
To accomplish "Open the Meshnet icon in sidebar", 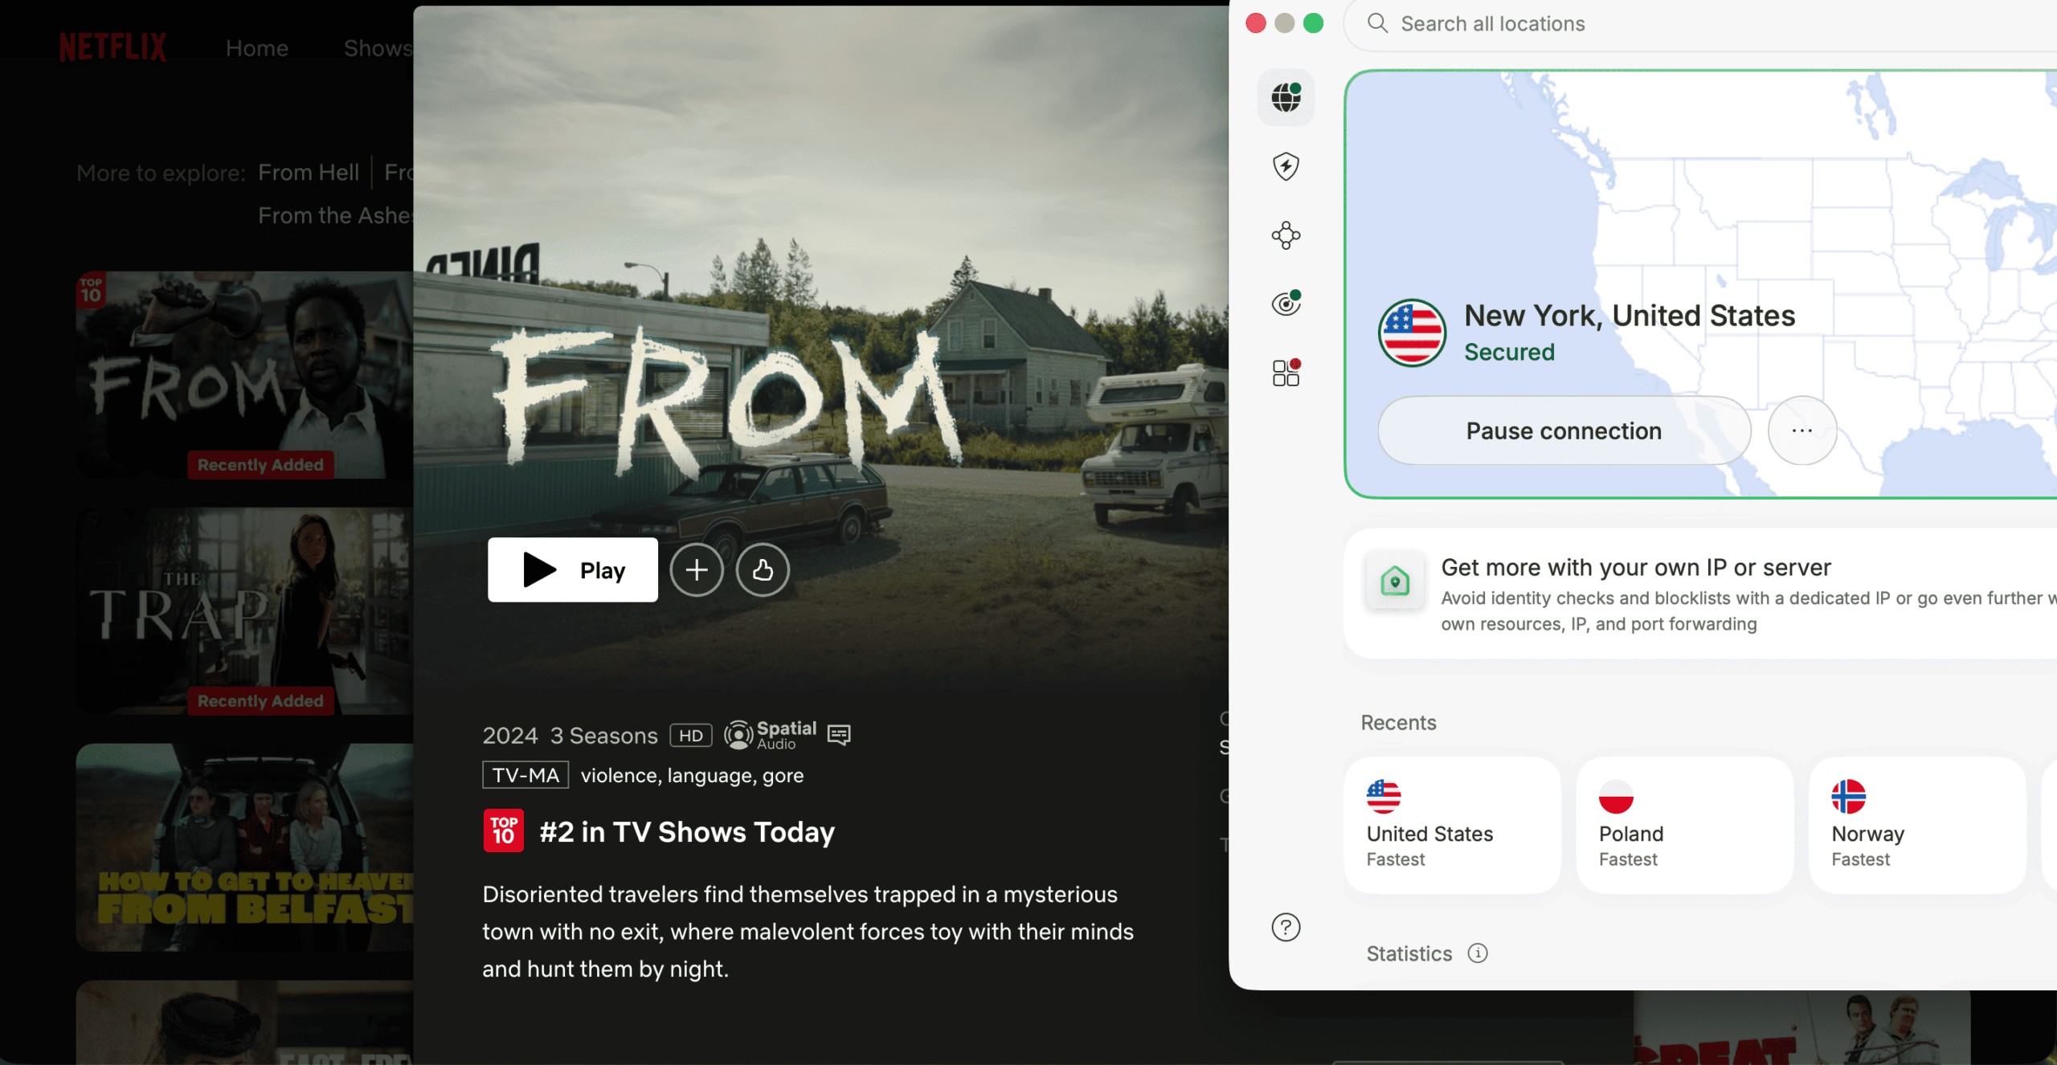I will tap(1286, 235).
